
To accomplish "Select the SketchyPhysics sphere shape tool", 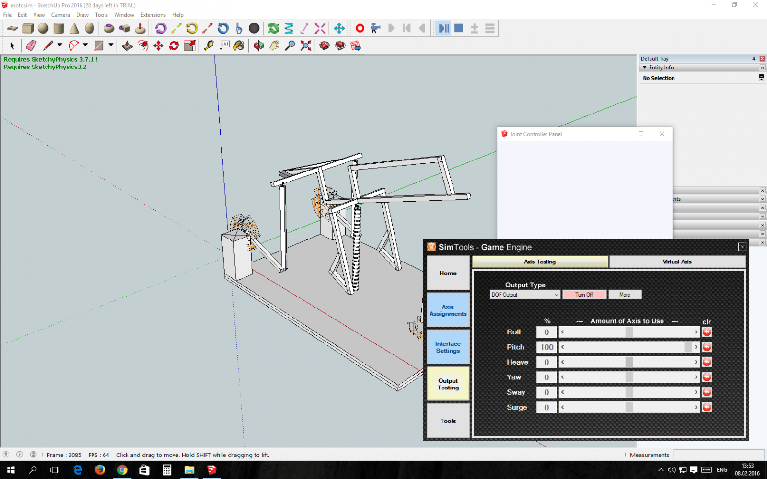I will click(43, 28).
